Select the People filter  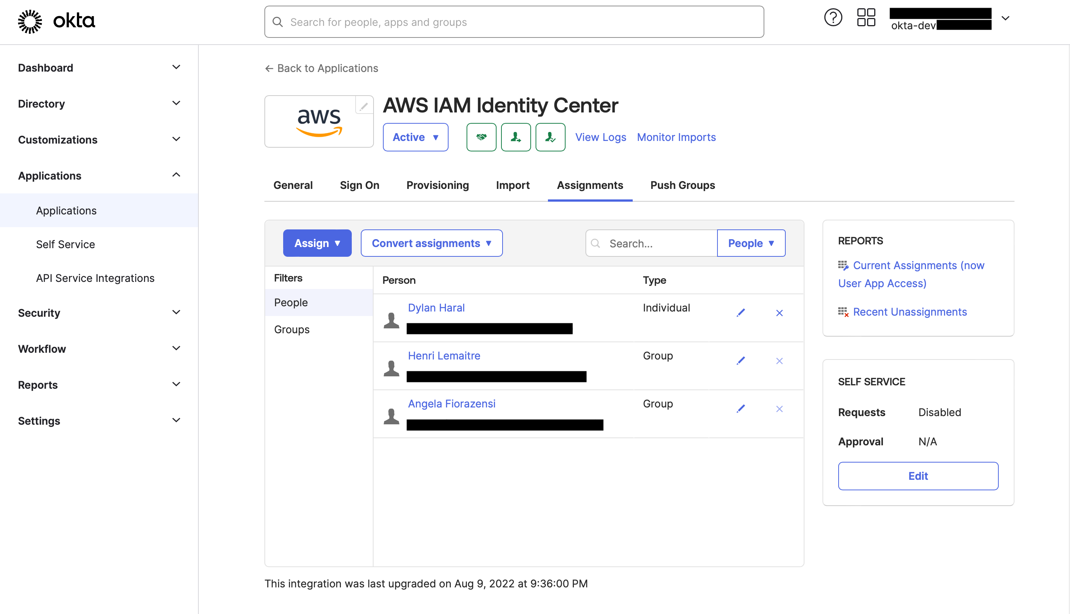coord(319,303)
